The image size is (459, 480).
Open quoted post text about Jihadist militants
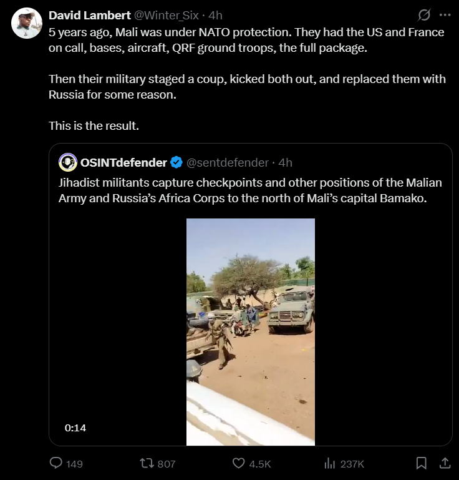click(x=249, y=190)
